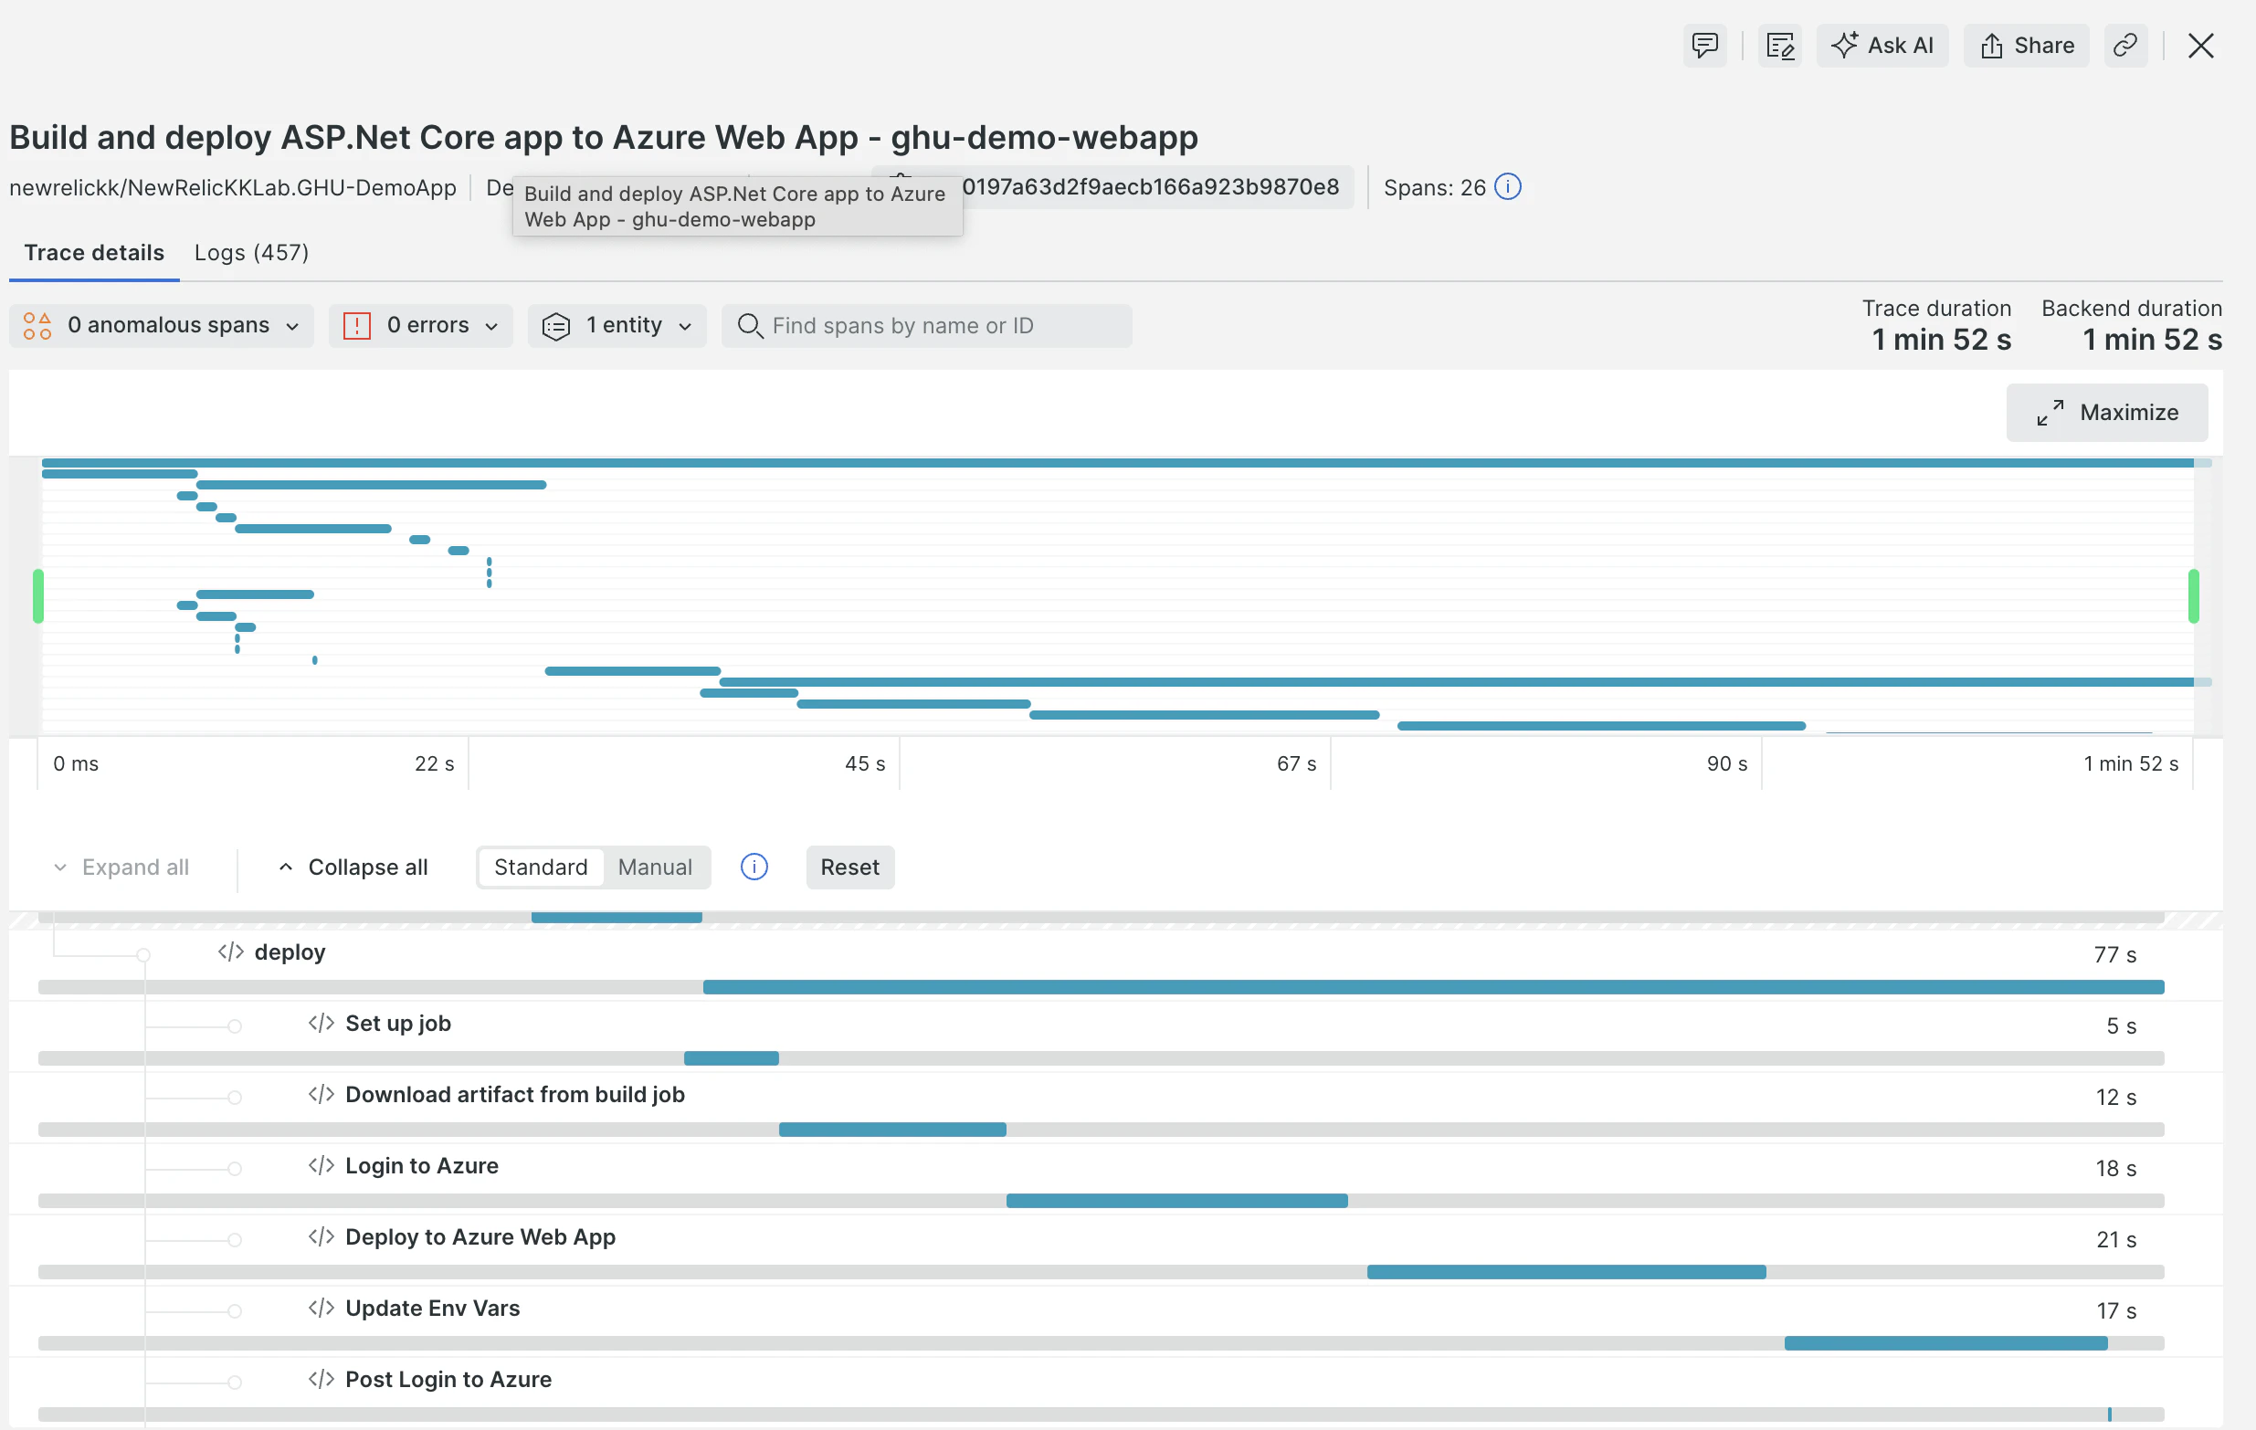Select the Deploy to Azure Web App span
Image resolution: width=2256 pixels, height=1430 pixels.
(x=1115, y=1250)
